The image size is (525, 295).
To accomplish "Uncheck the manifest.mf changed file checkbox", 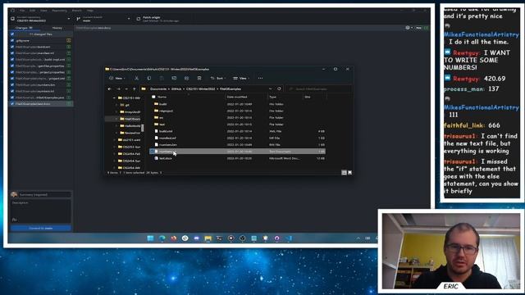I will click(12, 53).
